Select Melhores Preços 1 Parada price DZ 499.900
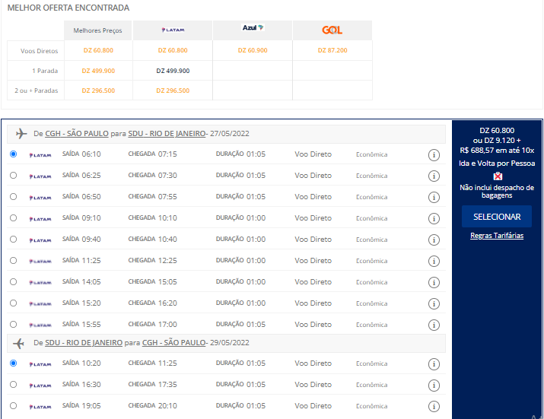 point(98,71)
